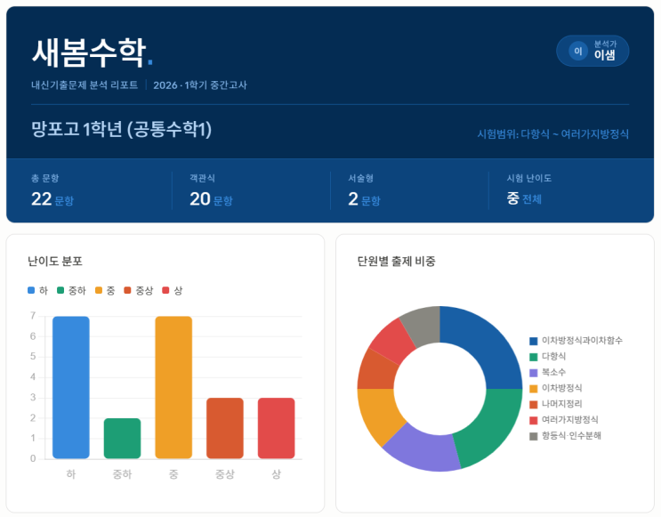Image resolution: width=661 pixels, height=517 pixels.
Task: Toggle 나머지정리 in the donut chart legend
Action: click(561, 404)
